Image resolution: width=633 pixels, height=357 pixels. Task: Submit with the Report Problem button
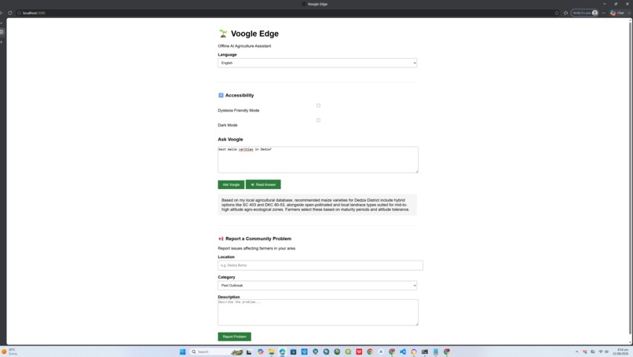click(x=235, y=337)
